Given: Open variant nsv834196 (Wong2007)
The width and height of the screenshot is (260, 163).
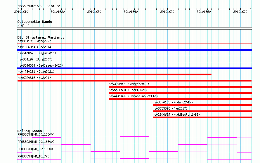Looking at the screenshot, I should (x=35, y=41).
